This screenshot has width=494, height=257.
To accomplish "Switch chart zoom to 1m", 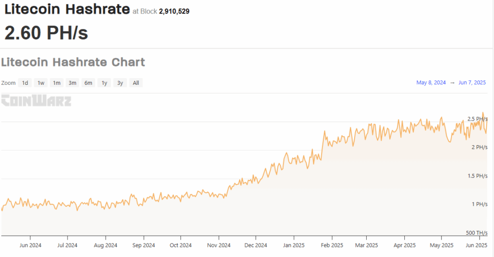I will coord(56,83).
